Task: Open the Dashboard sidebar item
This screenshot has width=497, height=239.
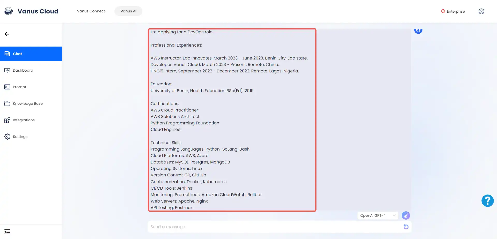Action: [31, 70]
